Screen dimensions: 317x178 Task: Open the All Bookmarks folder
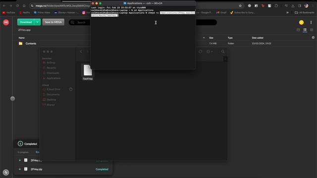tap(305, 12)
